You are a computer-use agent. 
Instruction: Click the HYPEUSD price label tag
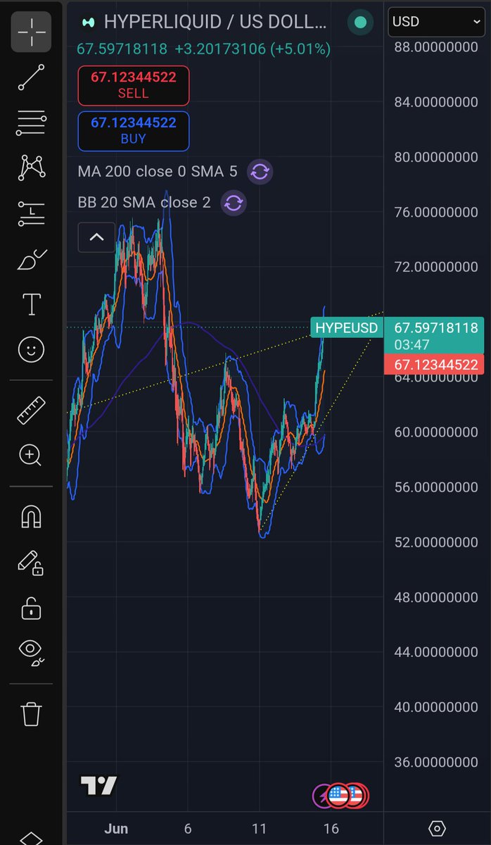coord(346,328)
